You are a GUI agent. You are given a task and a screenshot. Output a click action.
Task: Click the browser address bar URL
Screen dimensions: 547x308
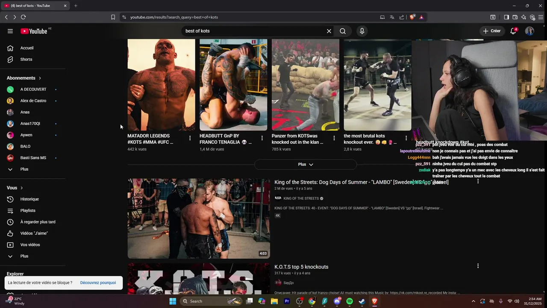click(174, 17)
